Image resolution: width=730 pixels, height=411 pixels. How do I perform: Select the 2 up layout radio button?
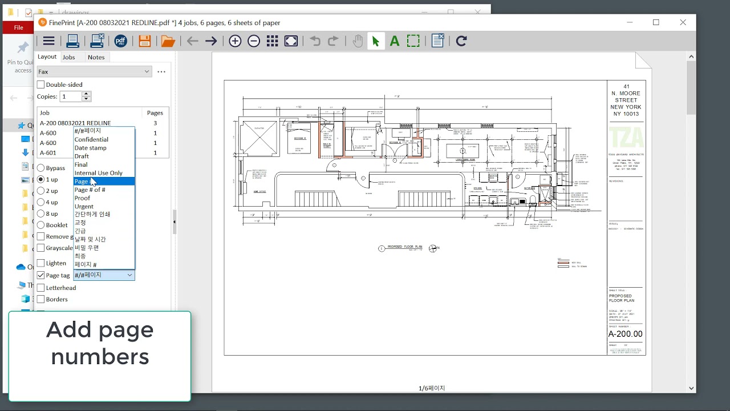pyautogui.click(x=40, y=191)
